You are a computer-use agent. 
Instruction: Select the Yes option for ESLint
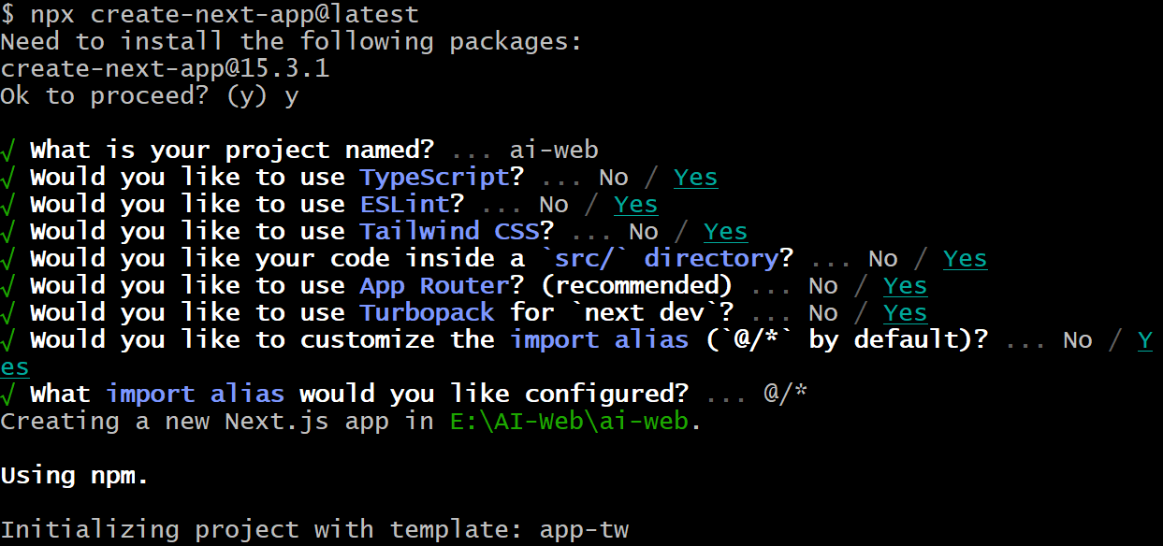[636, 205]
